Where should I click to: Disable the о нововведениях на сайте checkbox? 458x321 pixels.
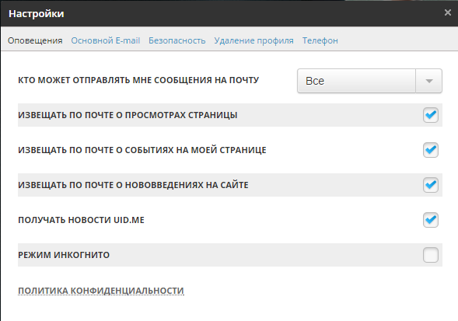point(431,185)
